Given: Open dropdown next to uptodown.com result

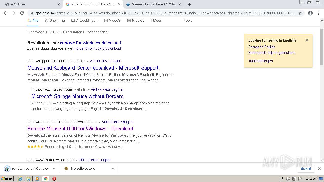Looking at the screenshot, I should pyautogui.click(x=100, y=122).
